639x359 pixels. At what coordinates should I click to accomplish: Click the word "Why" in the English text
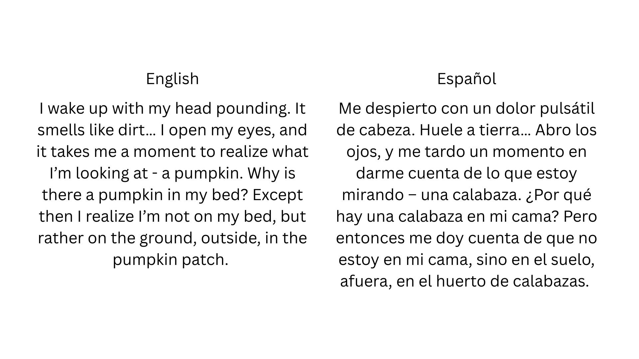261,174
